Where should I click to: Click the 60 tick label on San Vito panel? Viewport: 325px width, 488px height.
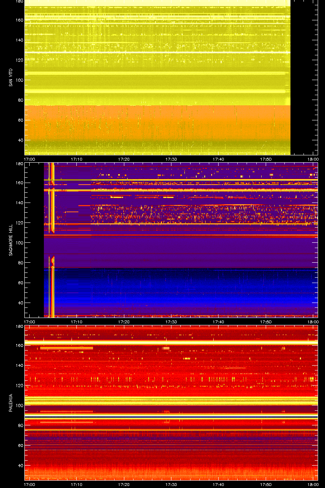point(21,120)
